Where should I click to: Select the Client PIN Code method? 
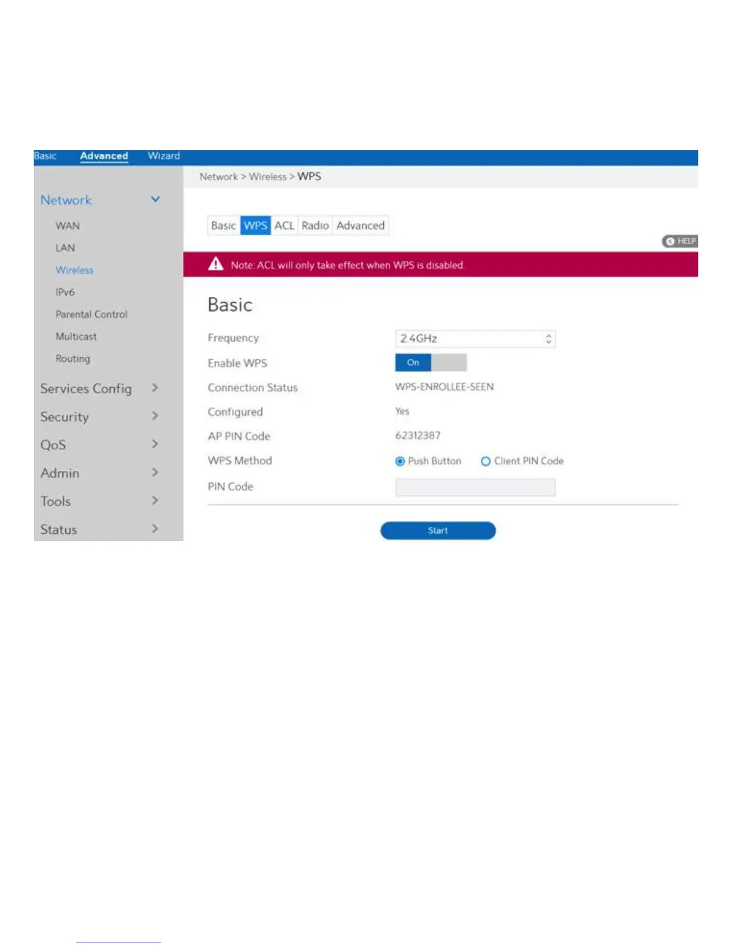[486, 461]
